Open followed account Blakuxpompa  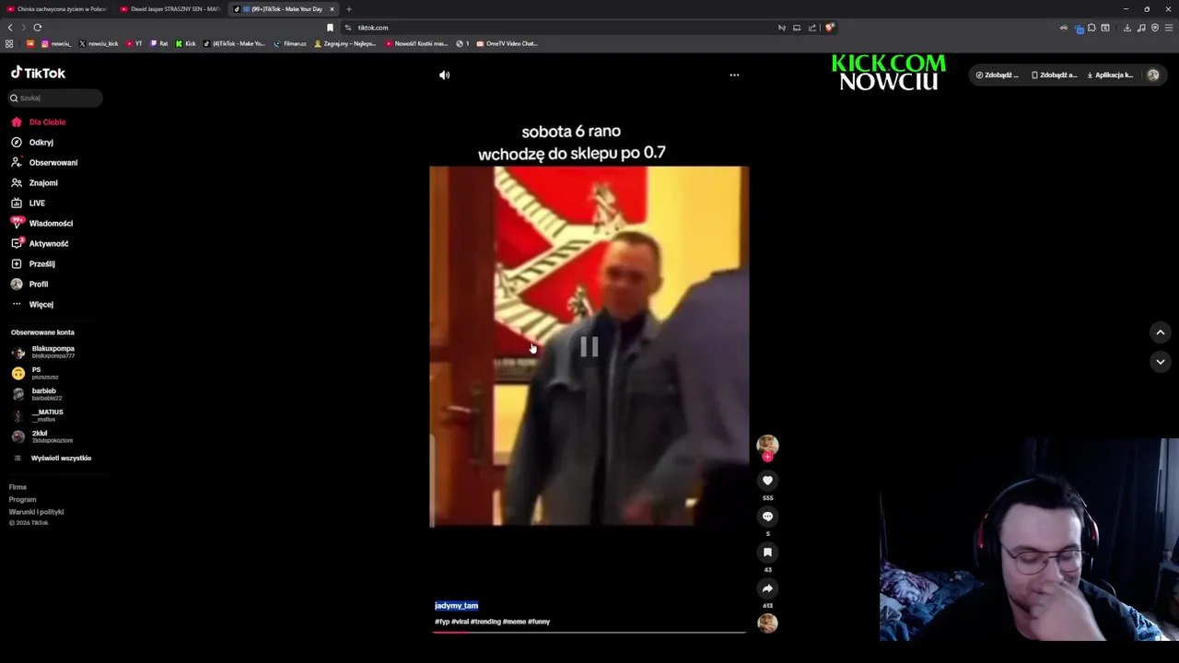(44, 352)
